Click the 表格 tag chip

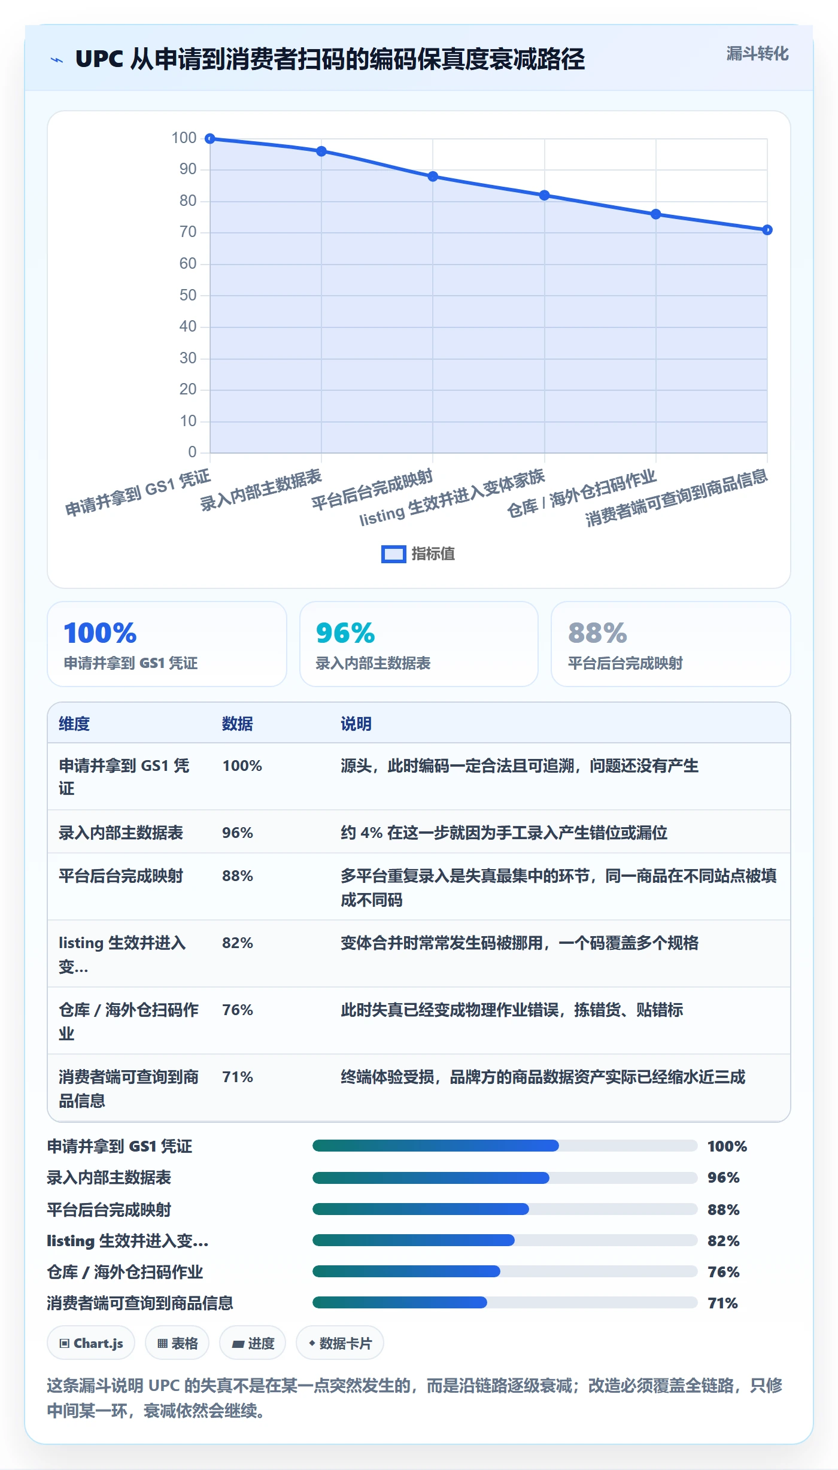(177, 1343)
